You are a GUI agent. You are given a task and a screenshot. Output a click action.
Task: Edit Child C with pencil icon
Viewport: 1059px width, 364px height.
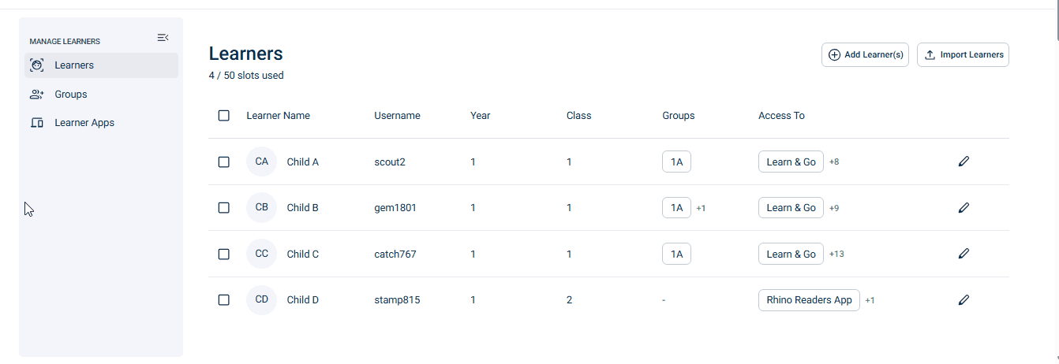pos(964,254)
